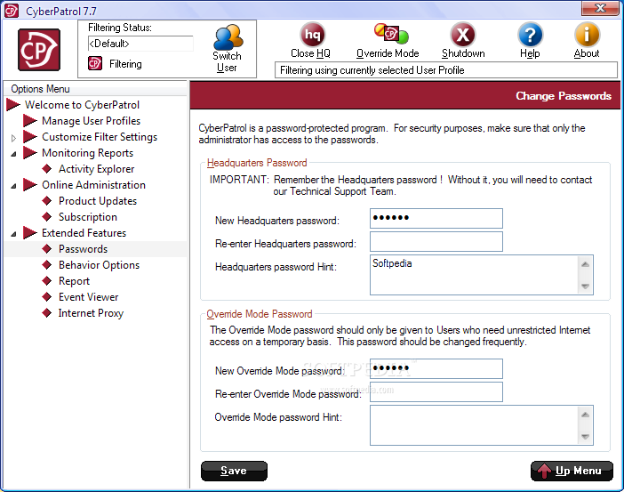The height and width of the screenshot is (492, 624).
Task: Click the 'Filtering' status text label
Action: coord(125,64)
